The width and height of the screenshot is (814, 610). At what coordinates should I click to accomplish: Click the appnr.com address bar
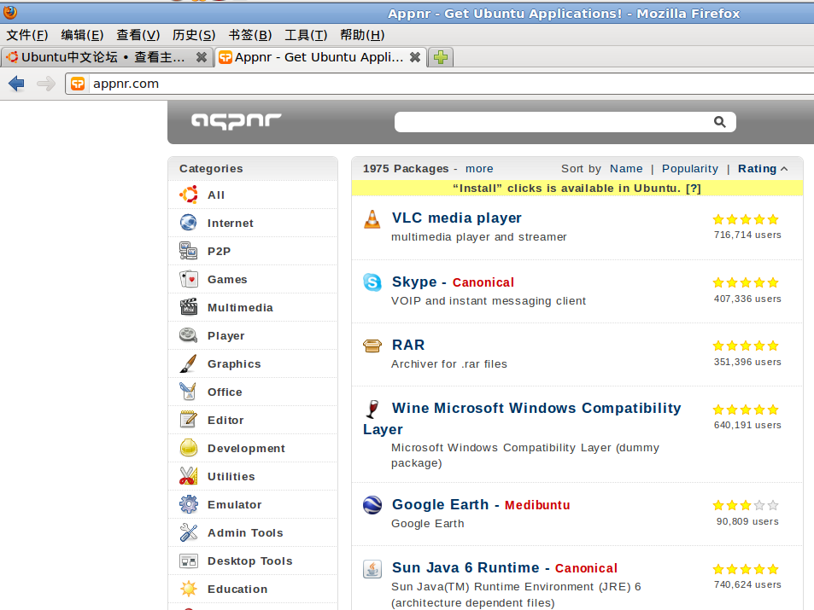click(439, 84)
